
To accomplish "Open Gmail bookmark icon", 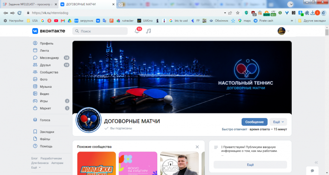I will click(63, 21).
